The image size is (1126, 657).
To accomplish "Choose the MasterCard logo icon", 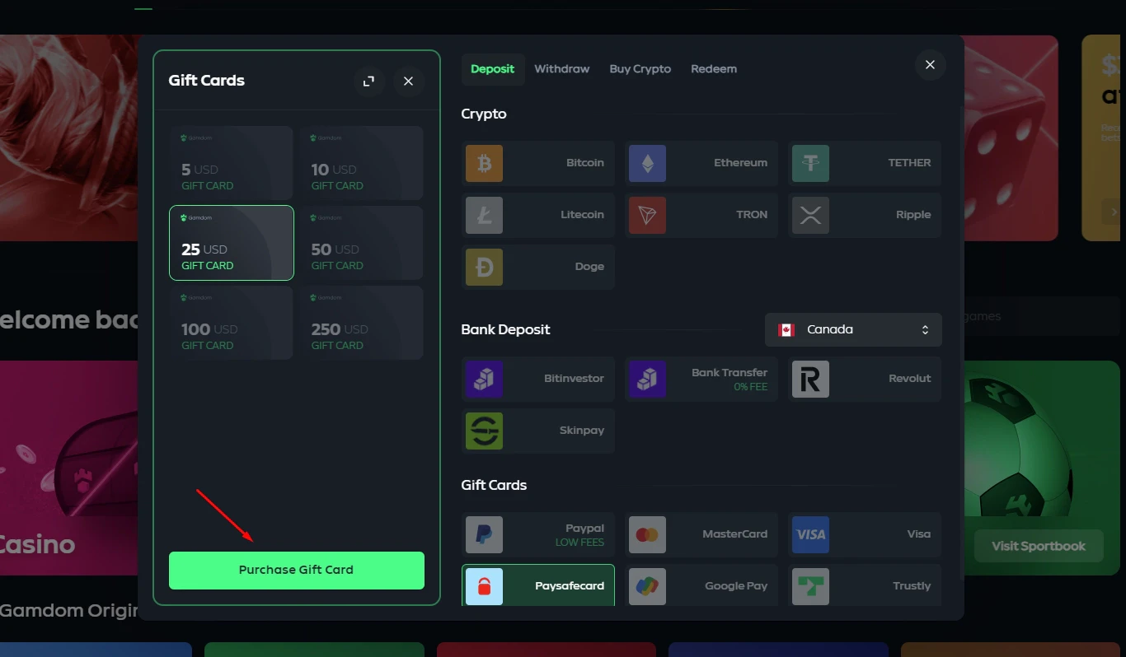I will point(647,534).
